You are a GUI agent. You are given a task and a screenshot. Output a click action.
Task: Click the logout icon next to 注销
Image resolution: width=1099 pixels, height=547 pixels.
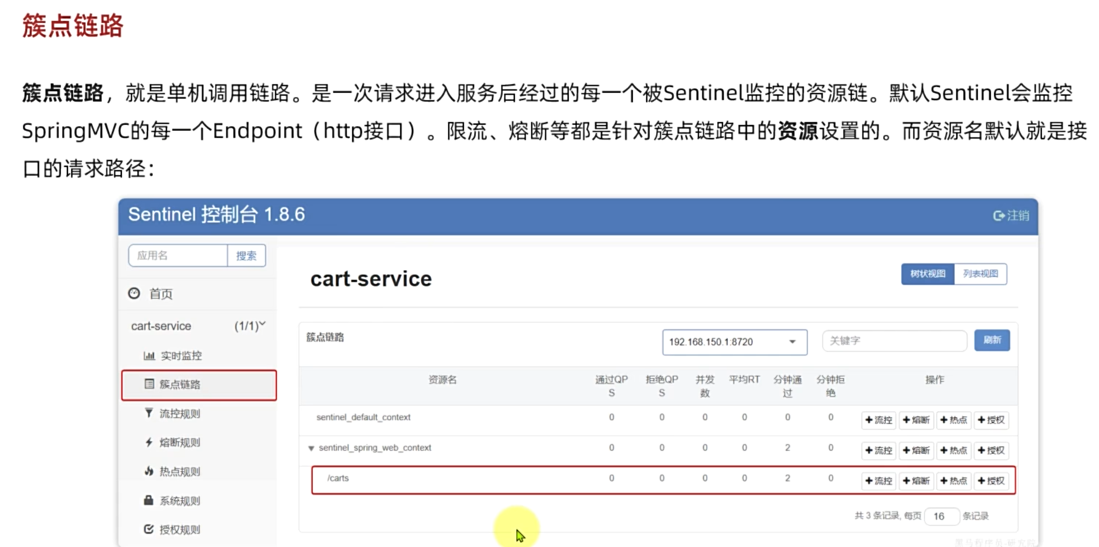tap(999, 215)
